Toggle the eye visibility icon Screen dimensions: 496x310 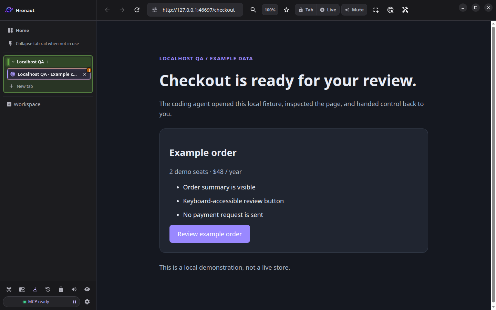pyautogui.click(x=87, y=289)
